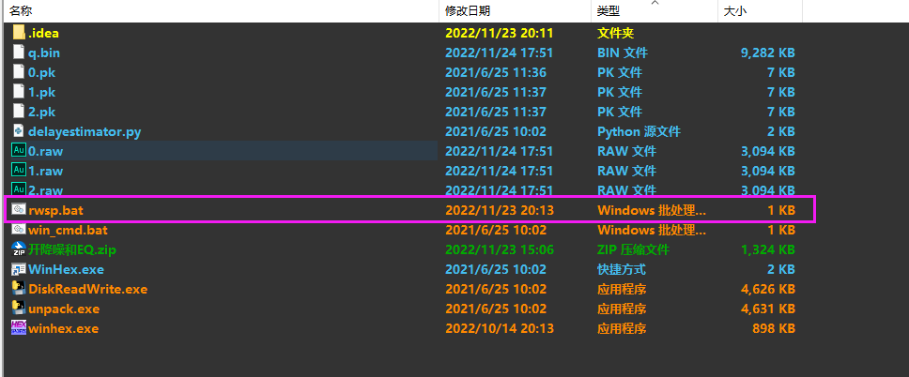The image size is (909, 377).
Task: Click the 0.raw file name
Action: [x=46, y=151]
